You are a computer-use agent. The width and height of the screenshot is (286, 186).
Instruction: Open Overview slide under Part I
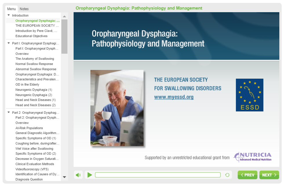point(22,54)
